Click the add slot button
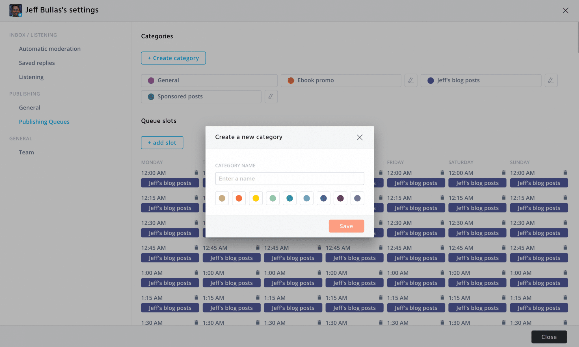 coord(162,143)
